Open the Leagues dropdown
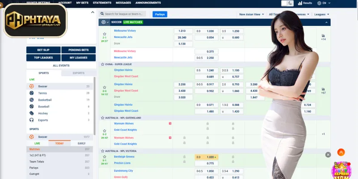Screen dimensions: 358x179 tap(322, 14)
